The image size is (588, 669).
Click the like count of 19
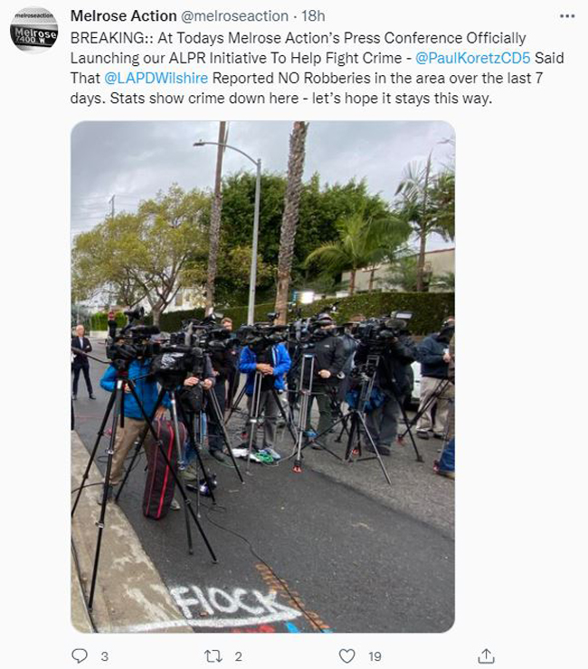[375, 656]
